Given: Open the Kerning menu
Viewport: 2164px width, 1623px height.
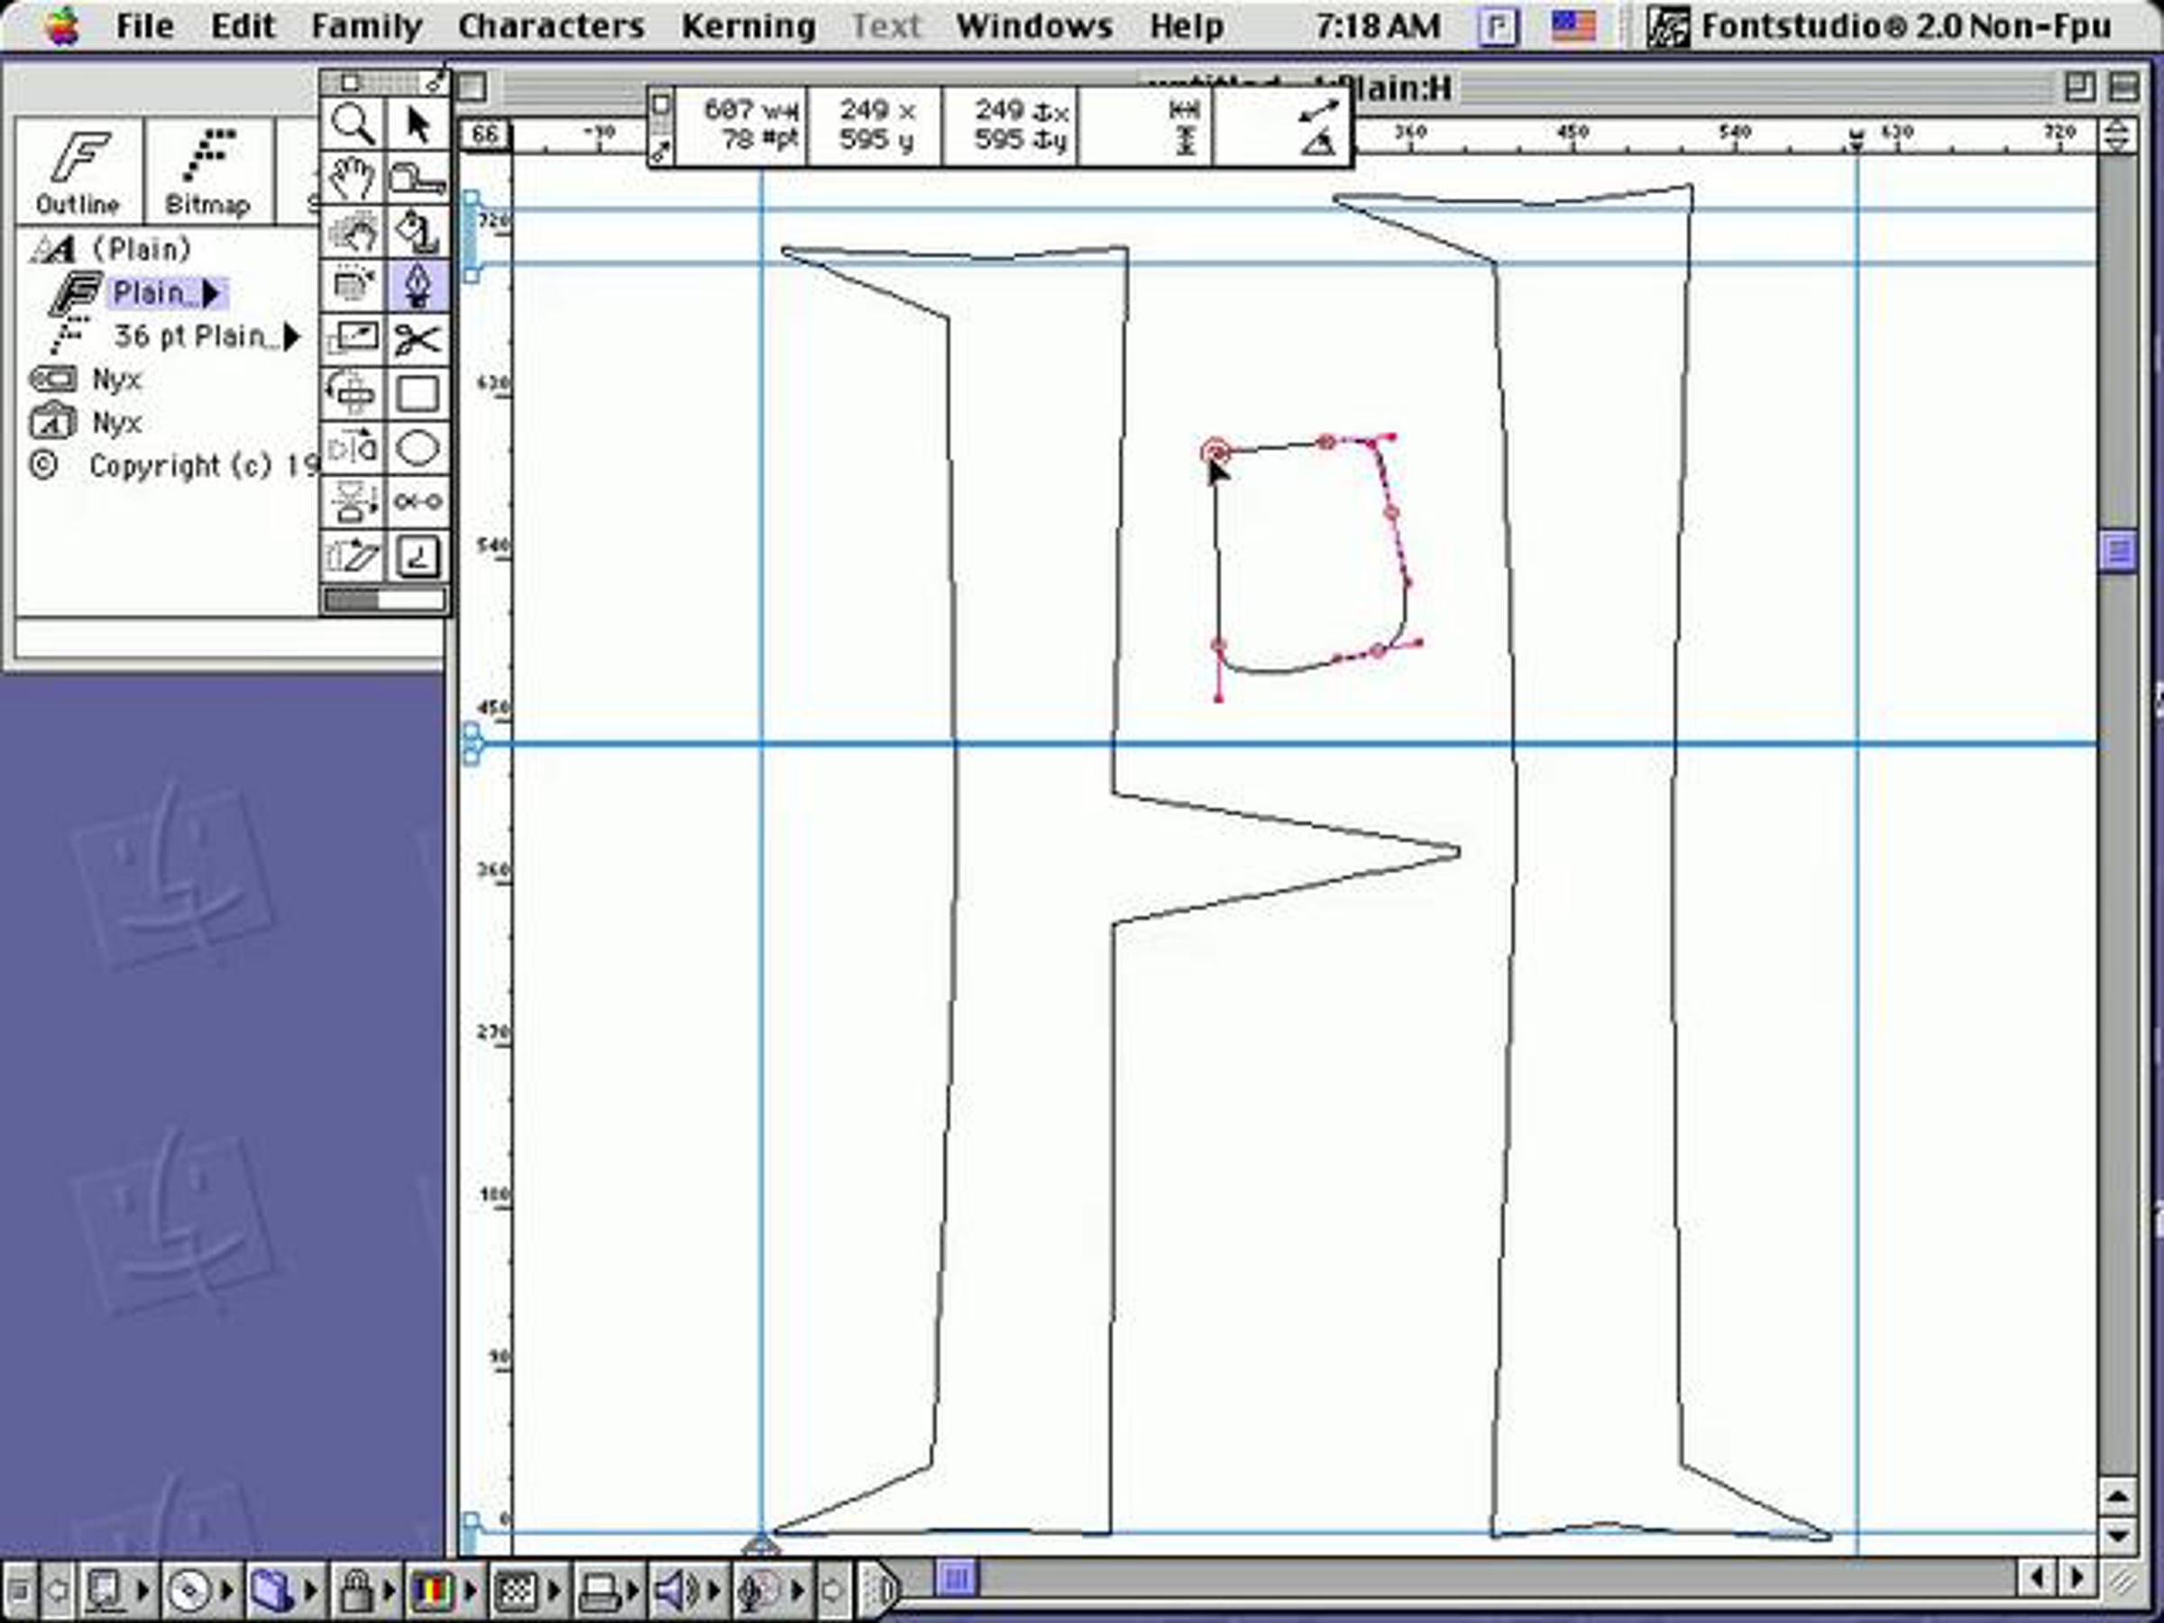Looking at the screenshot, I should (x=748, y=26).
